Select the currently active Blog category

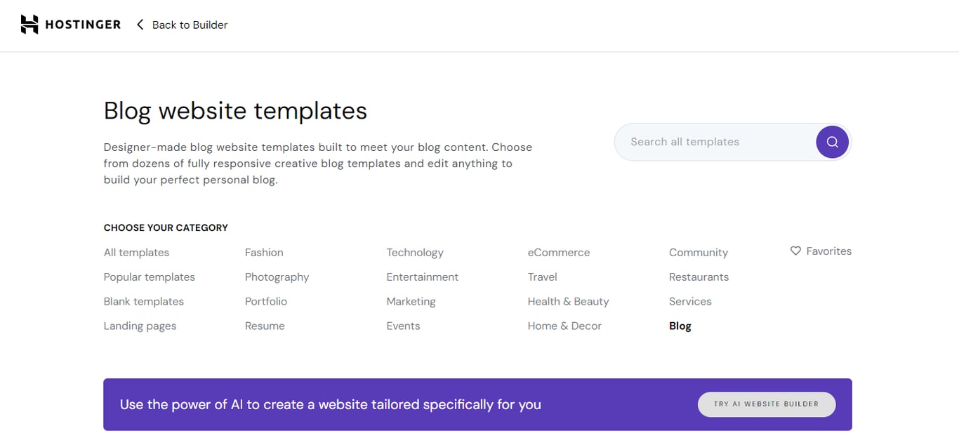tap(680, 326)
